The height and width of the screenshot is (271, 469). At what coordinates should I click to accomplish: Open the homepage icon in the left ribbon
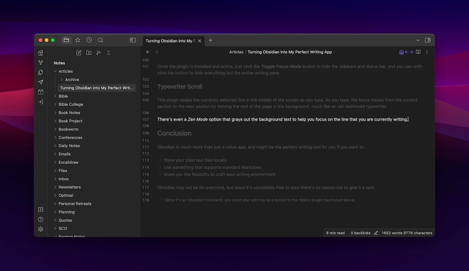(x=41, y=53)
